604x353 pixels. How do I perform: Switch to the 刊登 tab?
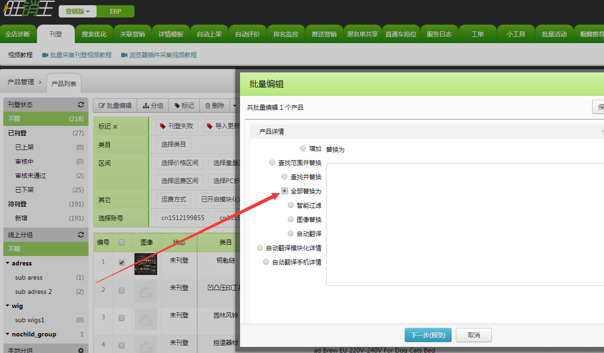(x=56, y=34)
